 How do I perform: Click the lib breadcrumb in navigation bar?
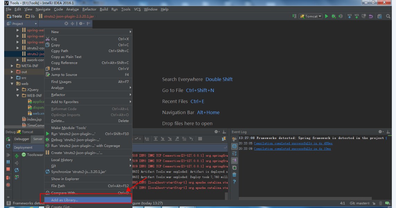coord(30,16)
